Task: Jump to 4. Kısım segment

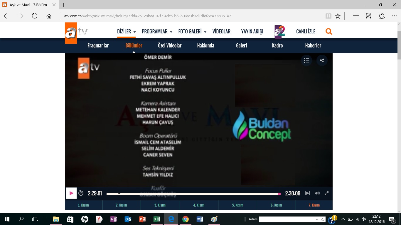Action: 199,205
